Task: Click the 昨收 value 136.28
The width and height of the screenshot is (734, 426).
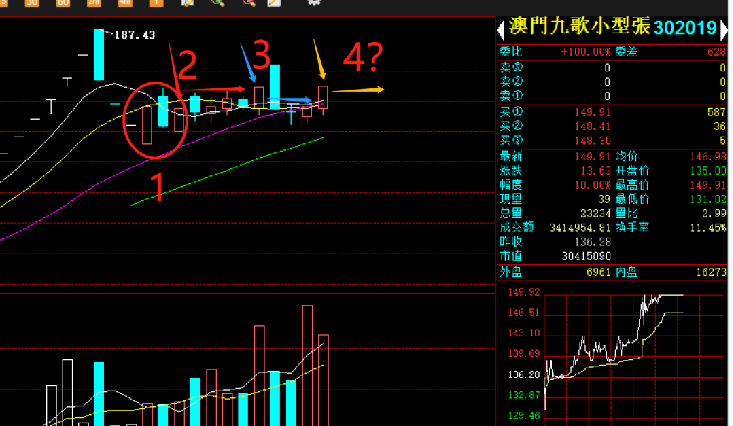Action: pyautogui.click(x=592, y=242)
